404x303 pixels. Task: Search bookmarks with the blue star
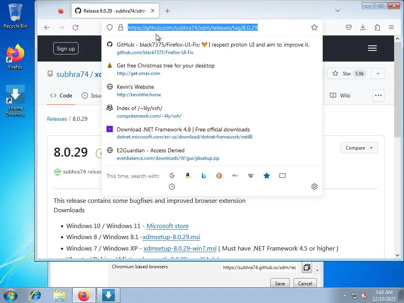point(267,176)
